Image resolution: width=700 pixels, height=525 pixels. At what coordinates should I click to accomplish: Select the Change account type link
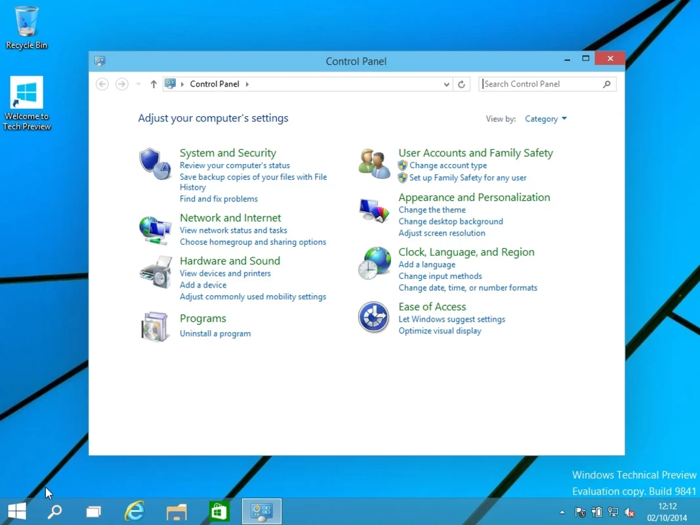pyautogui.click(x=447, y=165)
